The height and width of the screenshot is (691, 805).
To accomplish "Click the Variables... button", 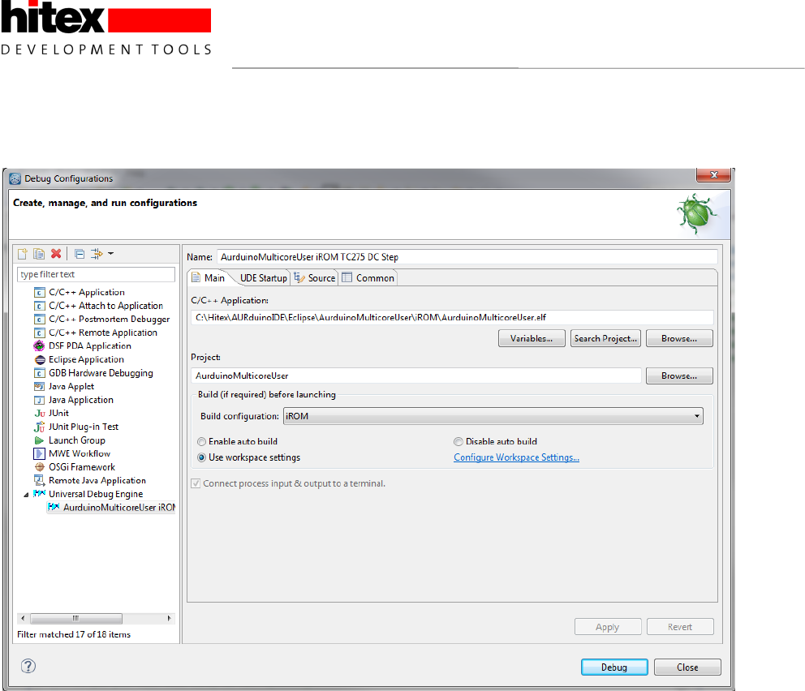I will coord(532,338).
